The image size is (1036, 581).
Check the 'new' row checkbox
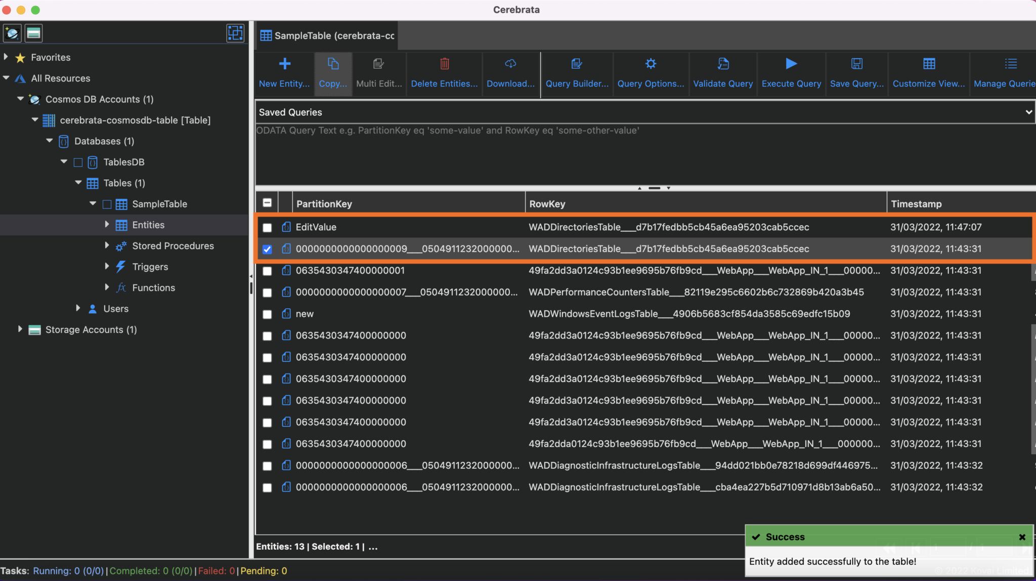tap(267, 314)
